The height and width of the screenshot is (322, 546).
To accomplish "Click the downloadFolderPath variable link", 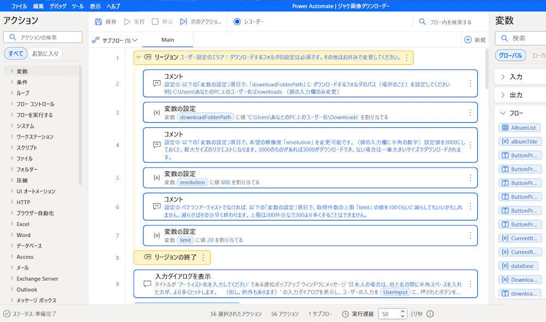I will [x=205, y=117].
